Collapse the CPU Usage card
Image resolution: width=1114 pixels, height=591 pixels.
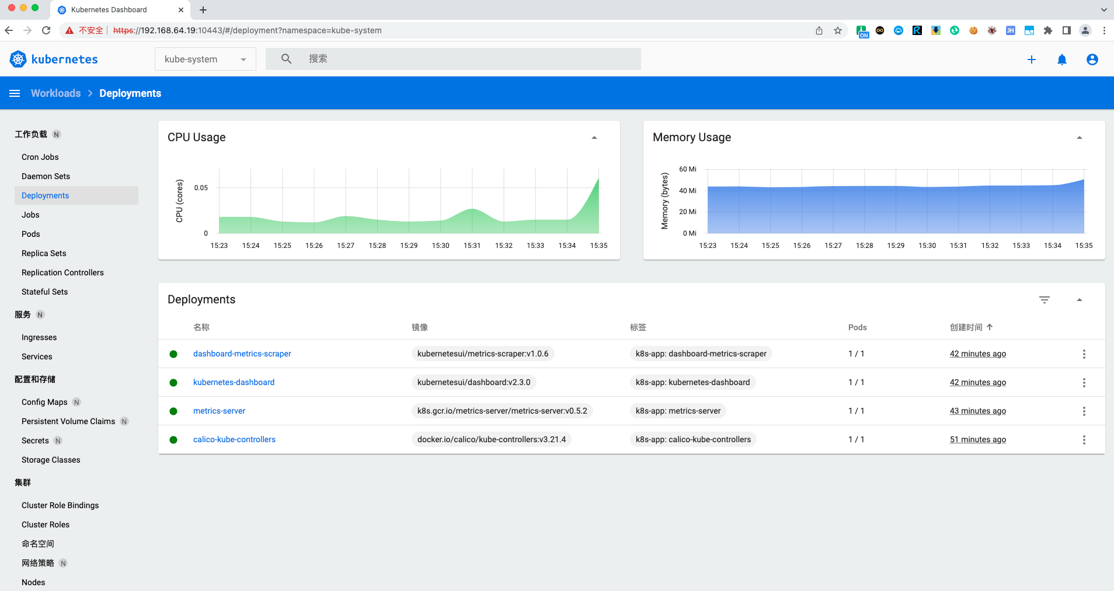tap(594, 138)
